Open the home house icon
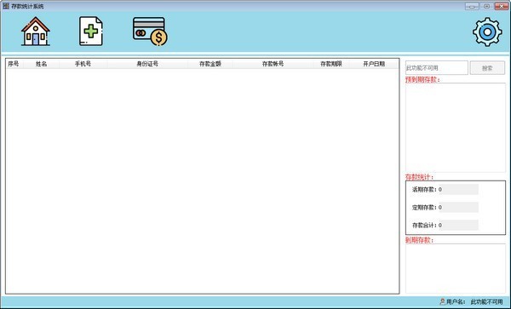The height and width of the screenshot is (309, 511). (x=36, y=31)
